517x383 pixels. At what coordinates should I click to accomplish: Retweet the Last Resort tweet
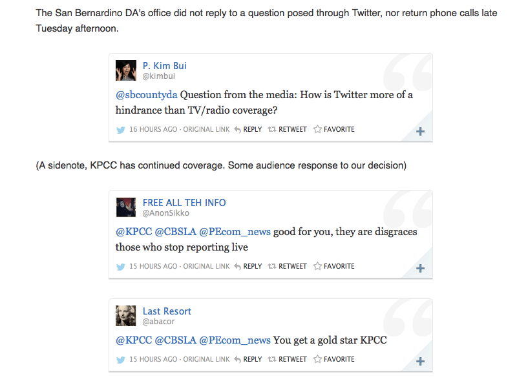coord(288,359)
